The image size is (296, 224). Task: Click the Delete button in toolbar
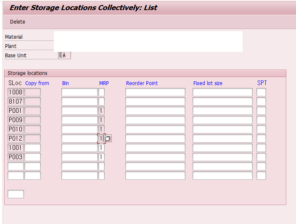coord(18,22)
